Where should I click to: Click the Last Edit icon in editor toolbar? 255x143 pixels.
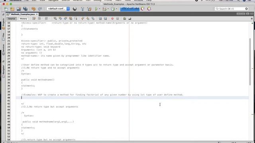click(34, 19)
